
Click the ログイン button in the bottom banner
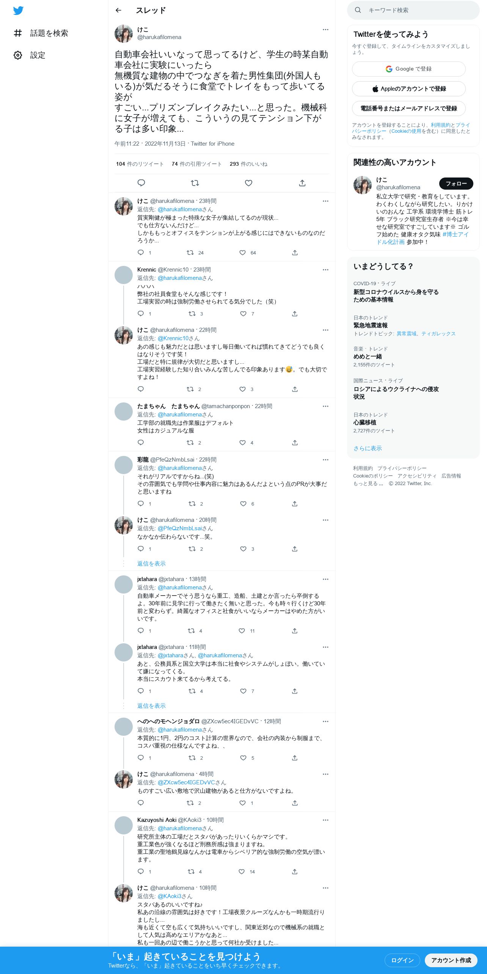pyautogui.click(x=402, y=960)
